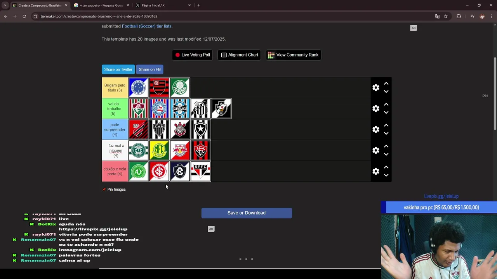Select the Palmeiras crest in title tier

point(180,88)
